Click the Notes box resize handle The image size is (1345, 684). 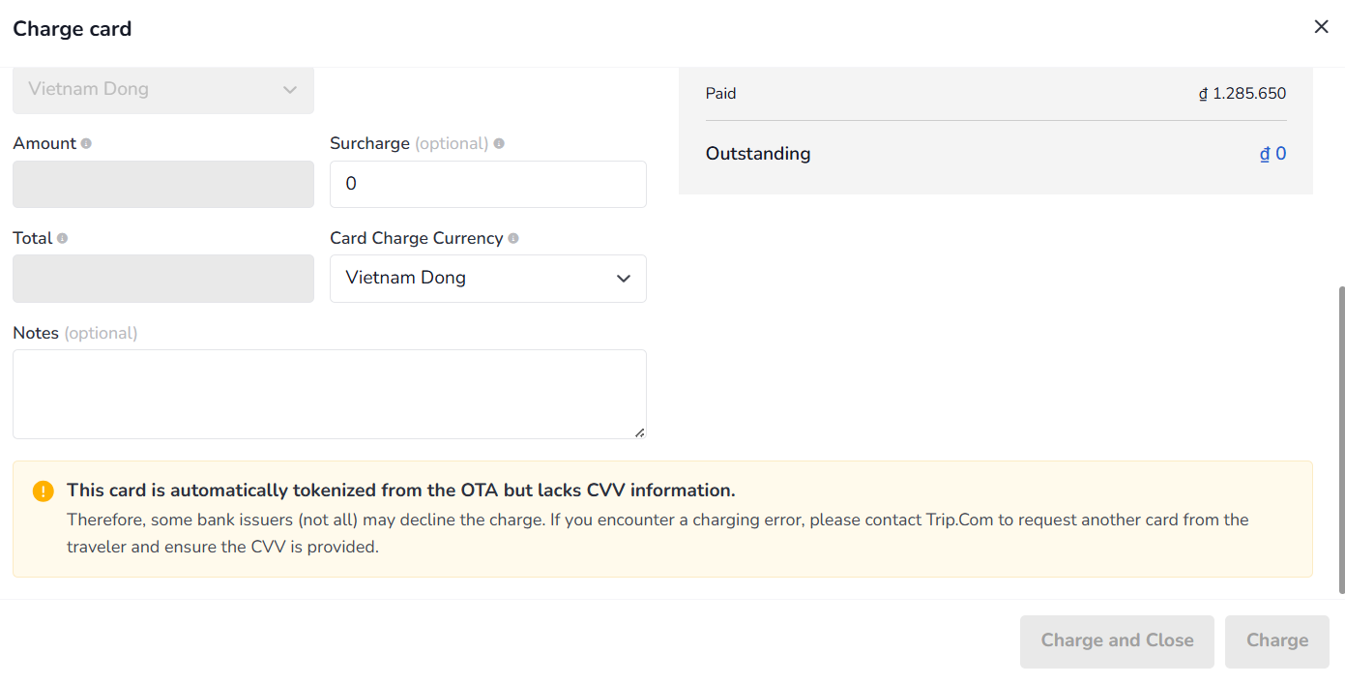click(639, 432)
